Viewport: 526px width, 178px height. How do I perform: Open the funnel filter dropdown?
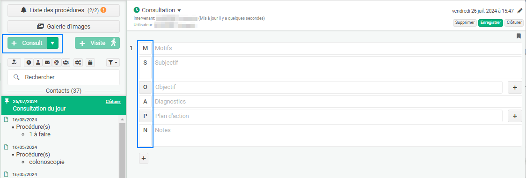click(113, 62)
